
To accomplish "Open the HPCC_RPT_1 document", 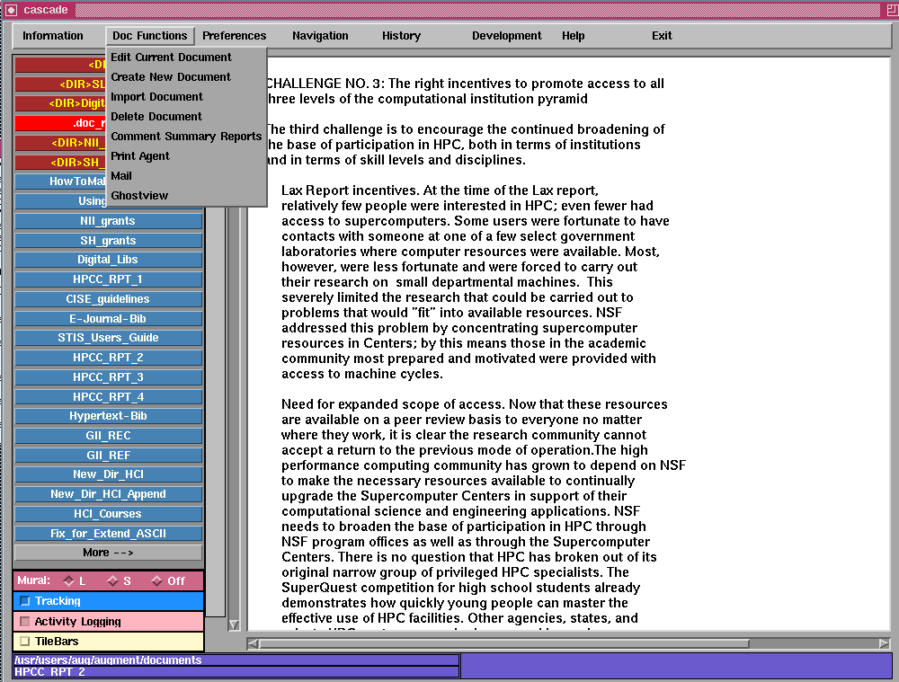I will pyautogui.click(x=109, y=279).
